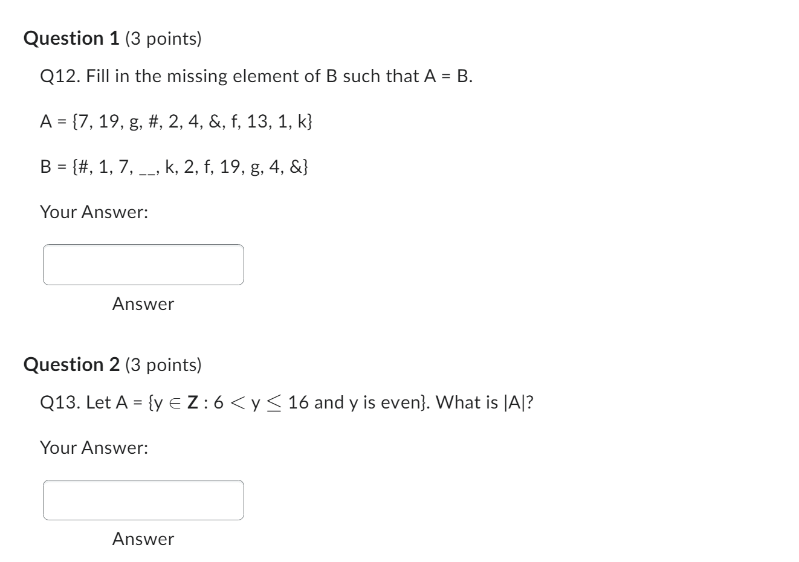The width and height of the screenshot is (799, 562).
Task: Click the set A definition line
Action: [x=175, y=123]
